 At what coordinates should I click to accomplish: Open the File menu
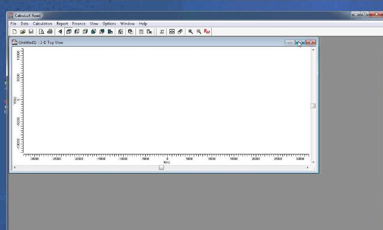coord(13,24)
